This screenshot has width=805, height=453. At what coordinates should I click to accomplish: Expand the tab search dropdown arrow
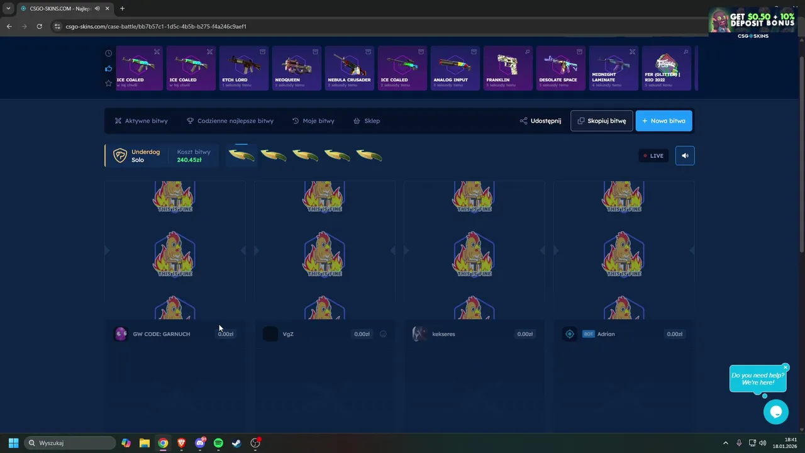(x=8, y=8)
